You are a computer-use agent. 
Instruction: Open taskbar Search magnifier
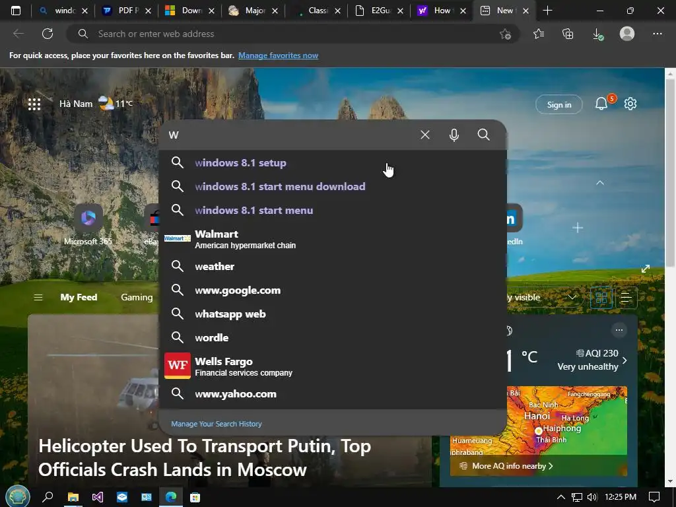point(48,497)
